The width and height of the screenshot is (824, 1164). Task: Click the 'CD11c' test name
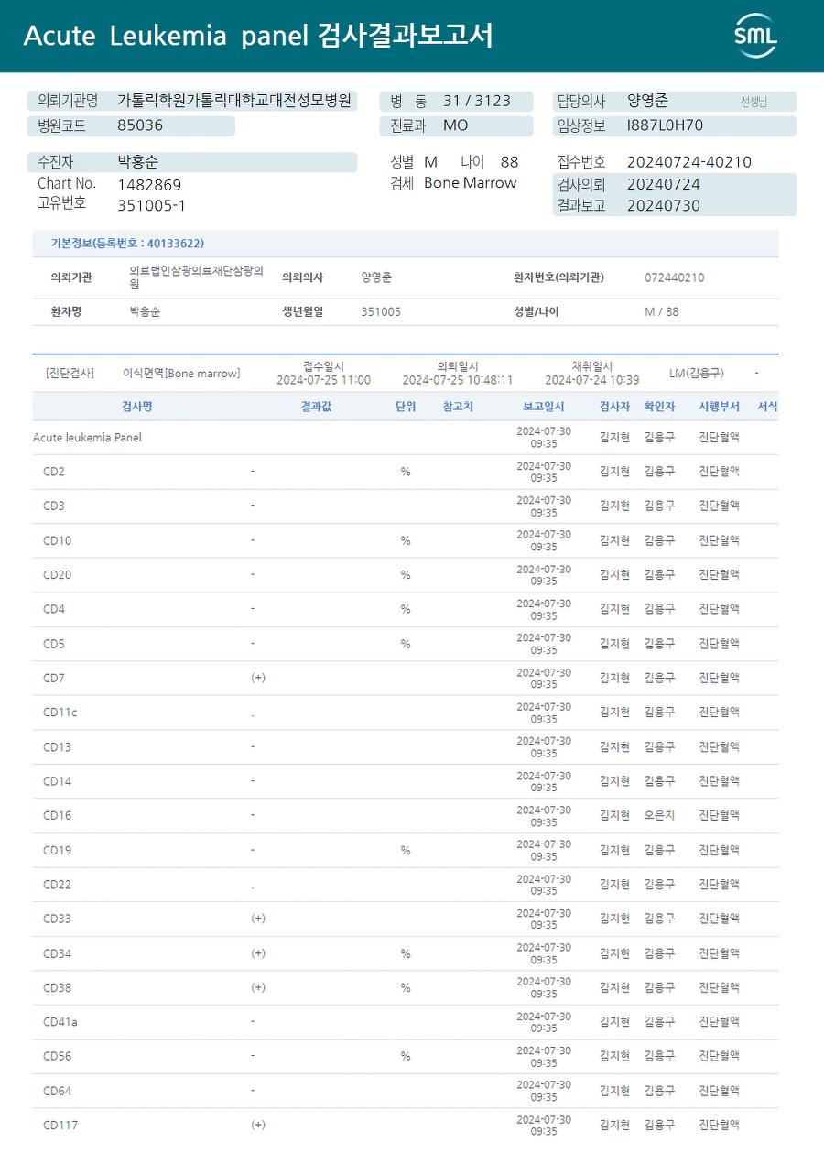pos(60,713)
